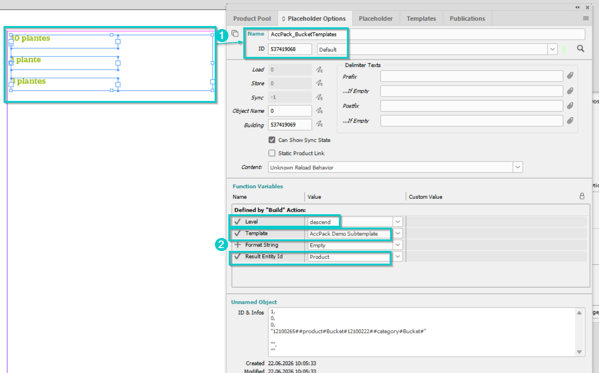Click the green status indicator beside search
The image size is (599, 373).
(x=564, y=49)
